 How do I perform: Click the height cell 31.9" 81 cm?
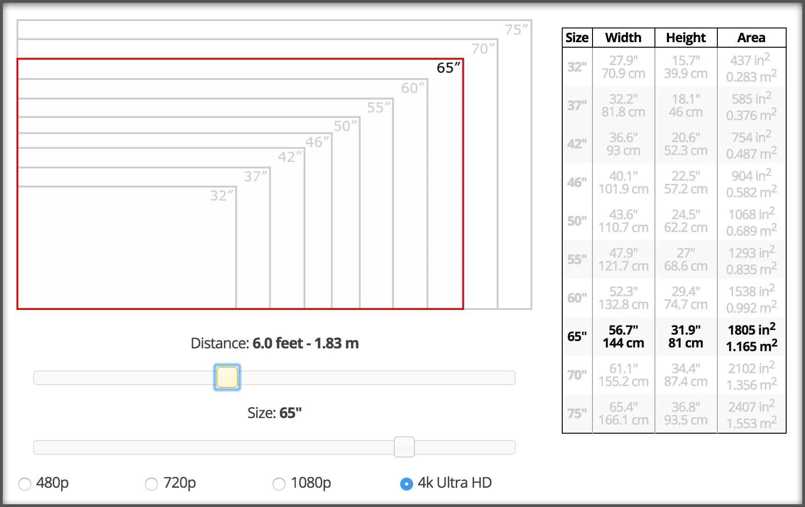(686, 336)
